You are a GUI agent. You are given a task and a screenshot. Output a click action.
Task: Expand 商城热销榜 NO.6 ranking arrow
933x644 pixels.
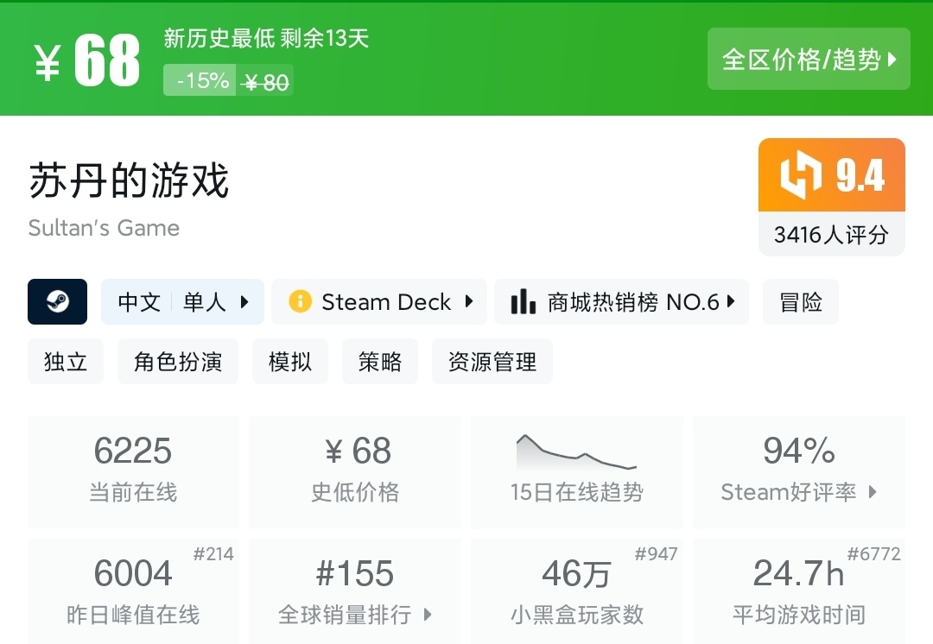tap(731, 302)
